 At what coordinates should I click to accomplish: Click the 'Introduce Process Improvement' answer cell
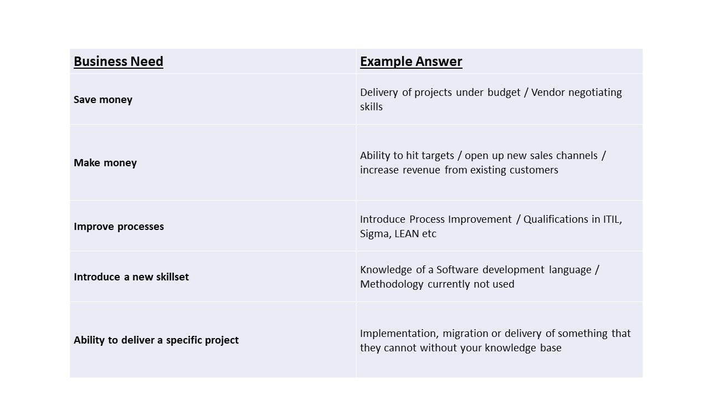[499, 226]
